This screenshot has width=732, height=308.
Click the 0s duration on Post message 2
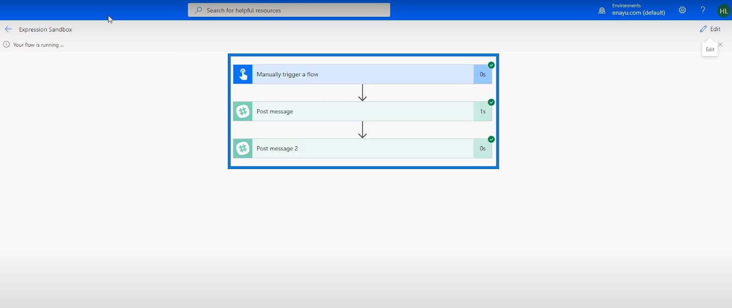[483, 149]
